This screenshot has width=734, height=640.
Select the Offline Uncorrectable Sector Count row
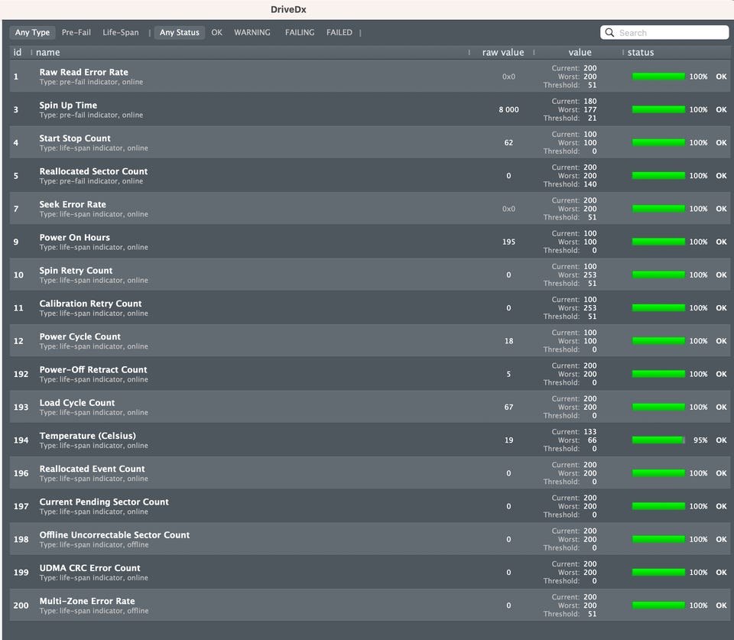click(369, 539)
